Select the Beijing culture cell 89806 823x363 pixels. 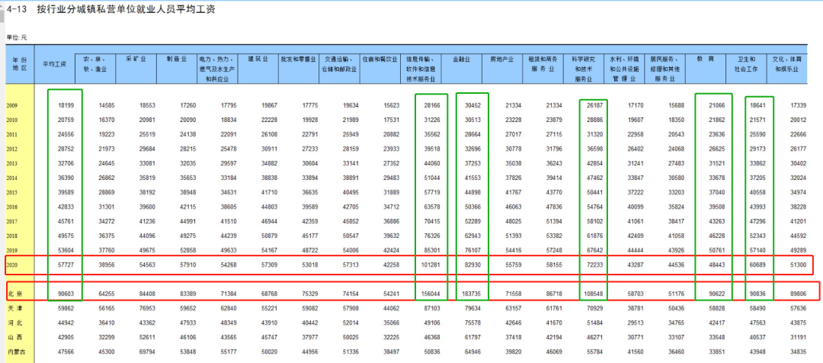[x=799, y=295]
